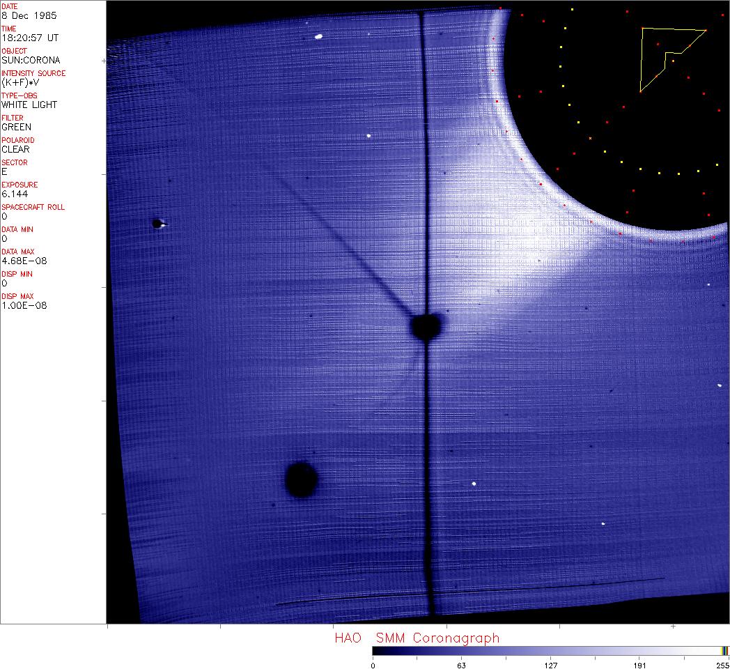This screenshot has width=730, height=669.
Task: Select the DATE value 8 Dec 1985
Action: 29,15
